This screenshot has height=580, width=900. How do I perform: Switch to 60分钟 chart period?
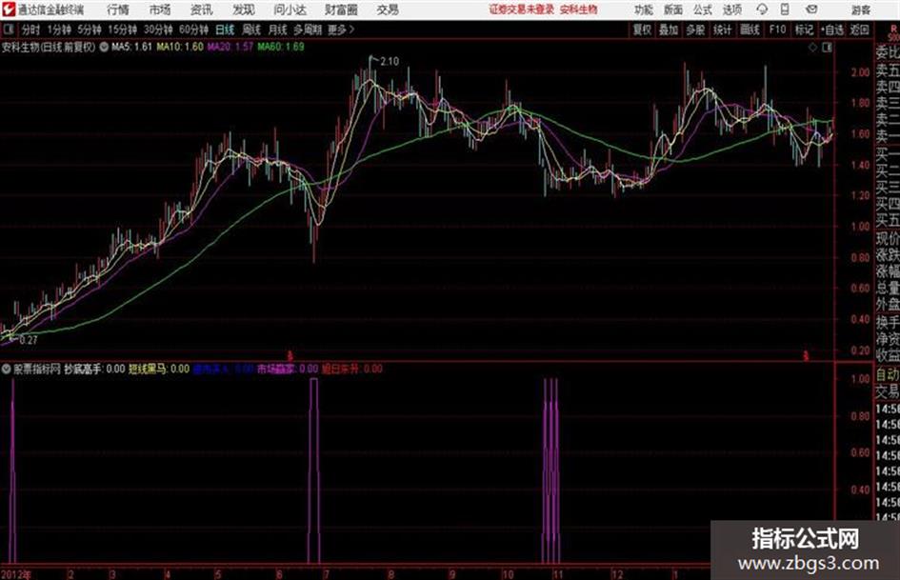pos(193,30)
